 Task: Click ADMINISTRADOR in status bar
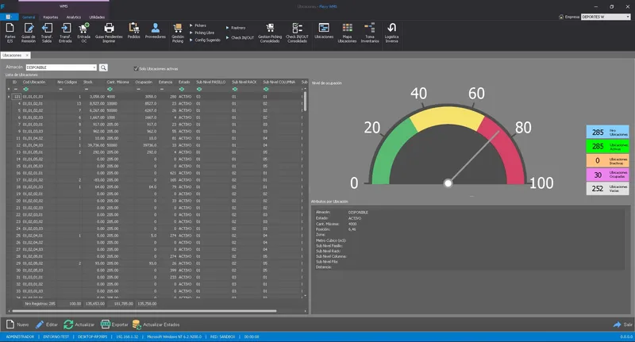coord(21,336)
